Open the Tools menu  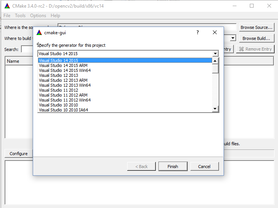click(20, 16)
